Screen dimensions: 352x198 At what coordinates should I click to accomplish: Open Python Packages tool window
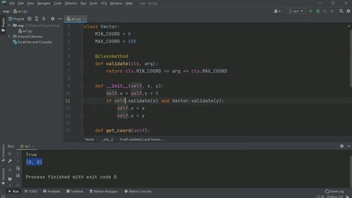[103, 191]
